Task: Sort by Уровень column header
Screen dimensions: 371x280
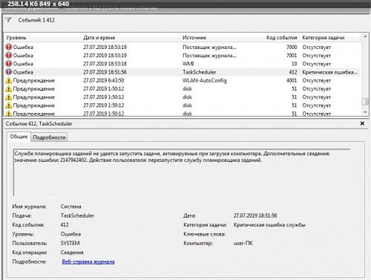Action: 42,38
